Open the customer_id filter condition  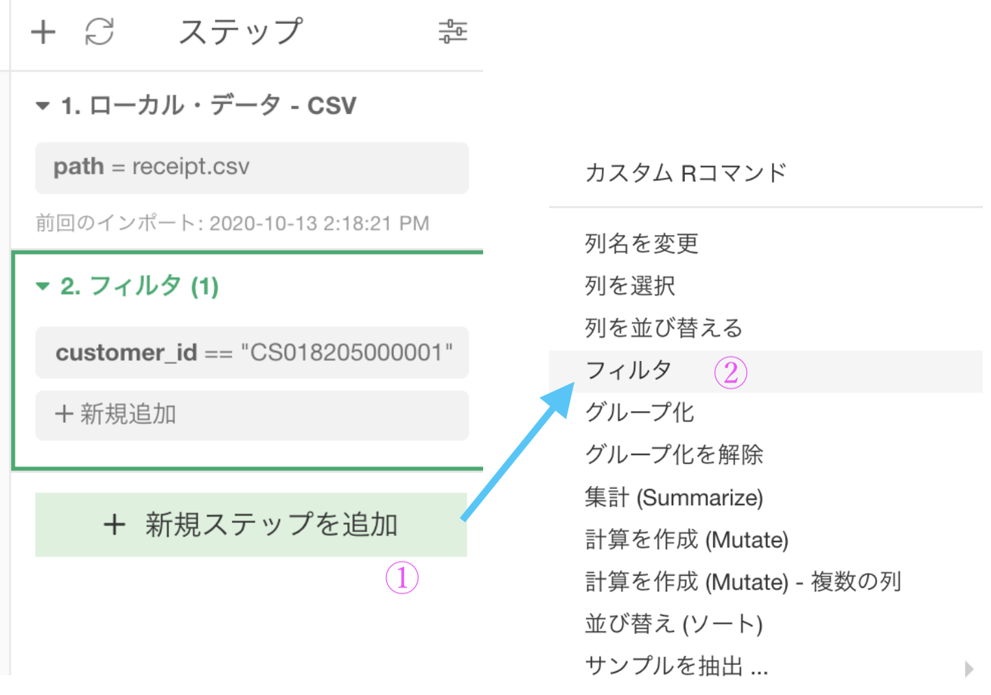tap(251, 352)
